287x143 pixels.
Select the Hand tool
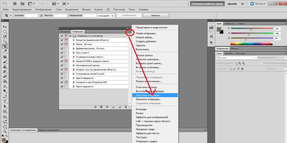click(x=5, y=126)
